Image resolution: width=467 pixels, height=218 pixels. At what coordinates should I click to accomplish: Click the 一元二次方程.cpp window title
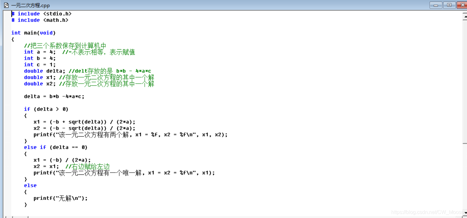(x=30, y=5)
